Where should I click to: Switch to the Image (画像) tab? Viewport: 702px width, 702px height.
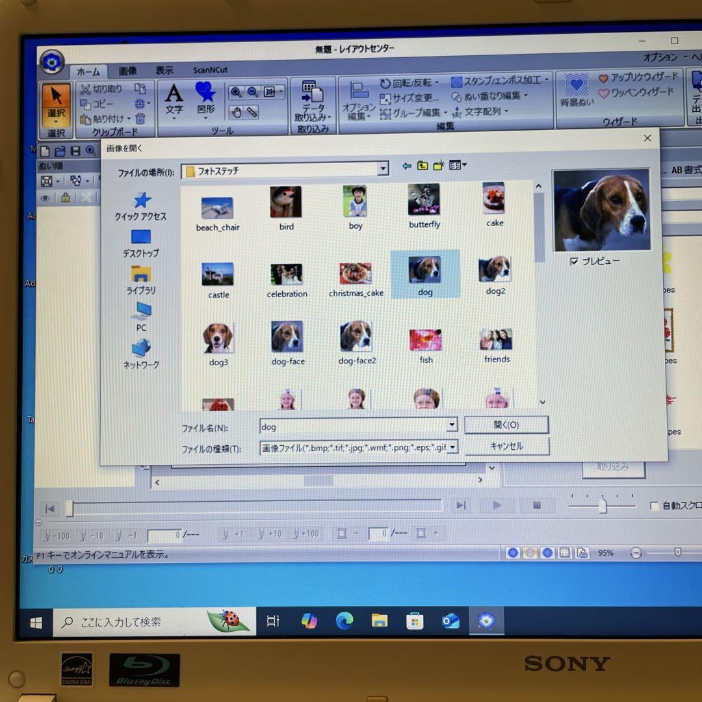click(127, 71)
